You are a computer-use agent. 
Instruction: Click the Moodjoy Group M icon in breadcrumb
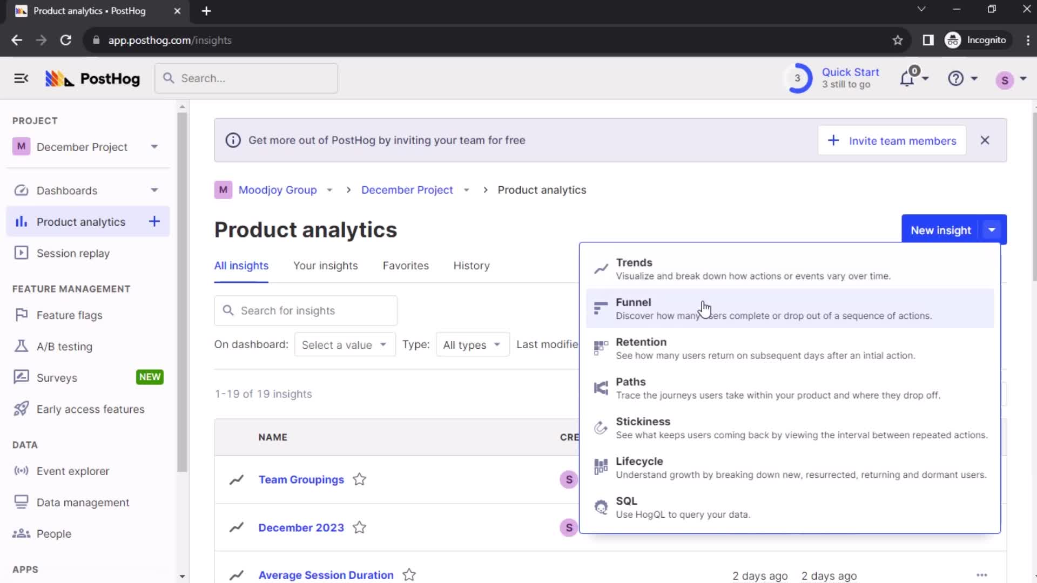(223, 190)
